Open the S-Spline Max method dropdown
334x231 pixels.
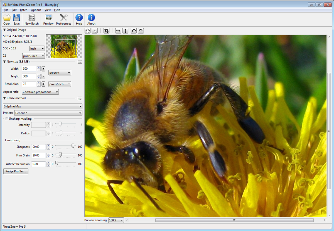(43, 106)
